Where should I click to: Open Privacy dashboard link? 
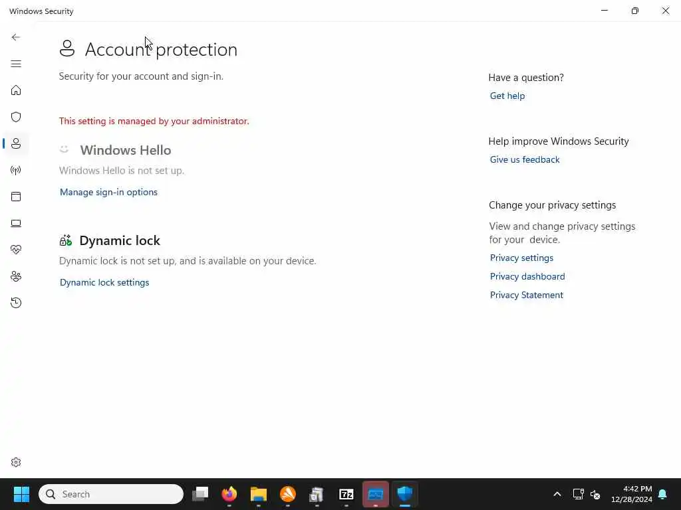pos(527,277)
